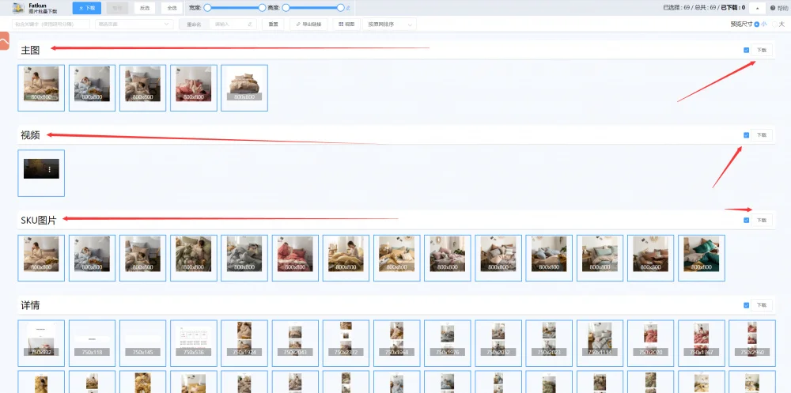This screenshot has height=393, width=791.
Task: Click the 详情 section title
Action: (x=30, y=305)
